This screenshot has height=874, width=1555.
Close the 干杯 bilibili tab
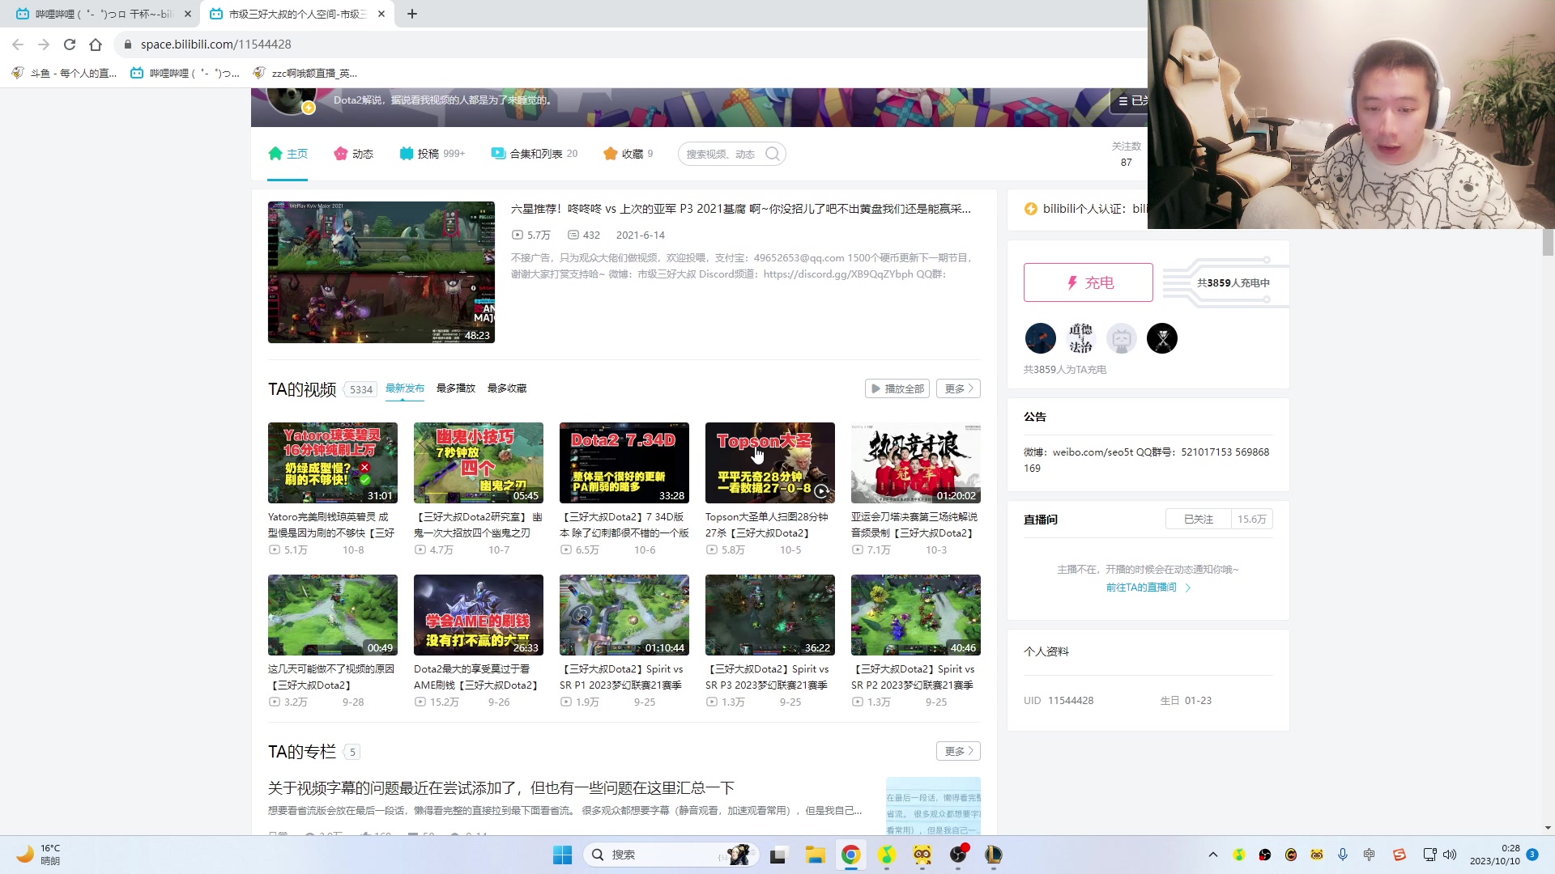[188, 14]
